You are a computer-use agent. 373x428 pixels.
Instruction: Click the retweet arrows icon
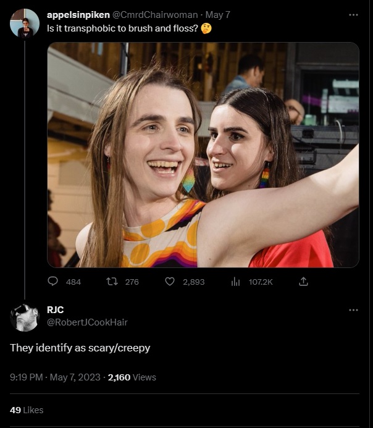[112, 282]
